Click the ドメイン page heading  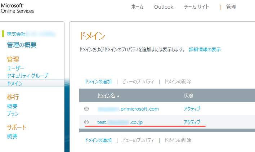(92, 36)
